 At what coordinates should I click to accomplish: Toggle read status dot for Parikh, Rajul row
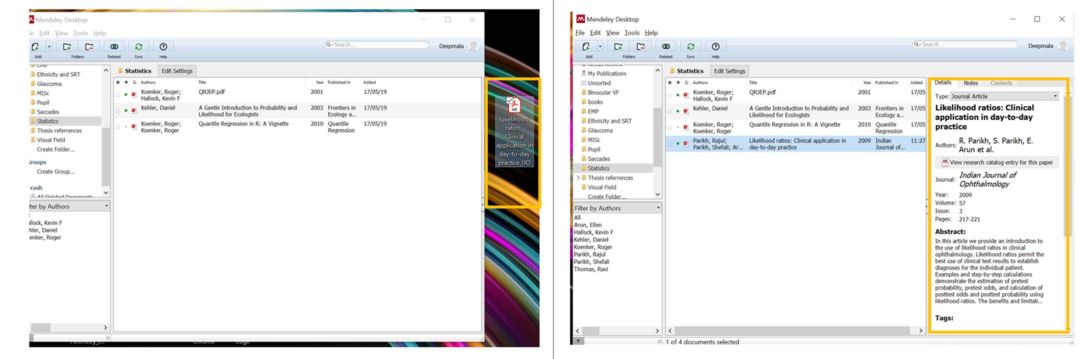tap(678, 144)
